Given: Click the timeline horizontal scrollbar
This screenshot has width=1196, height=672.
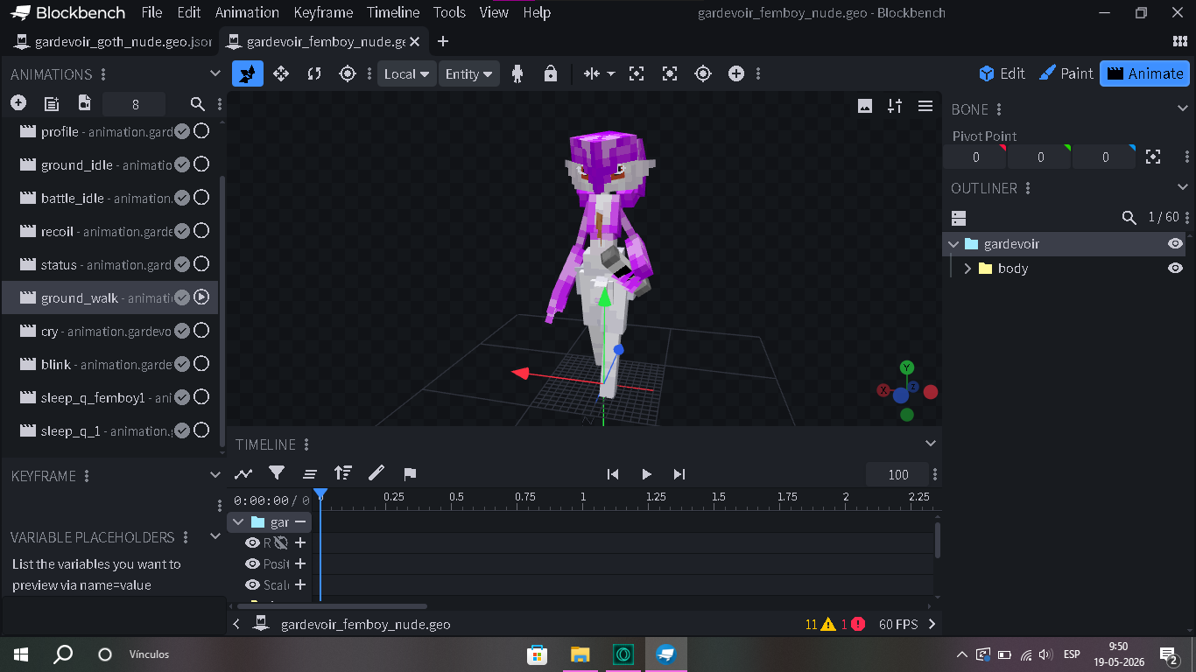Looking at the screenshot, I should tap(334, 605).
